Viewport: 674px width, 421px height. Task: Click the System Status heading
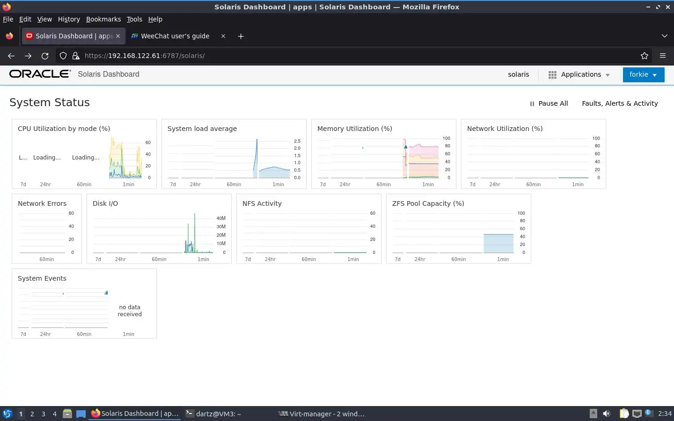point(50,102)
